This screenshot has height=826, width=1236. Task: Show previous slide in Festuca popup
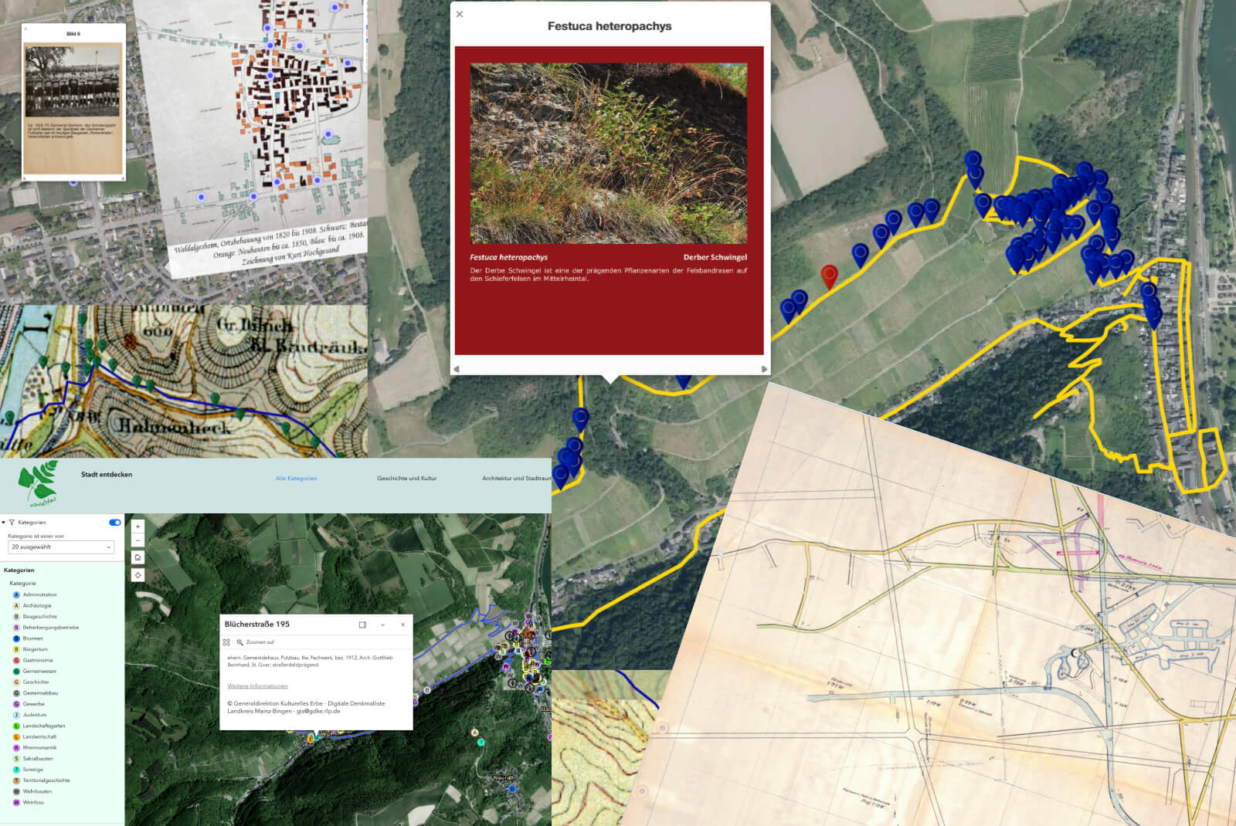[456, 369]
